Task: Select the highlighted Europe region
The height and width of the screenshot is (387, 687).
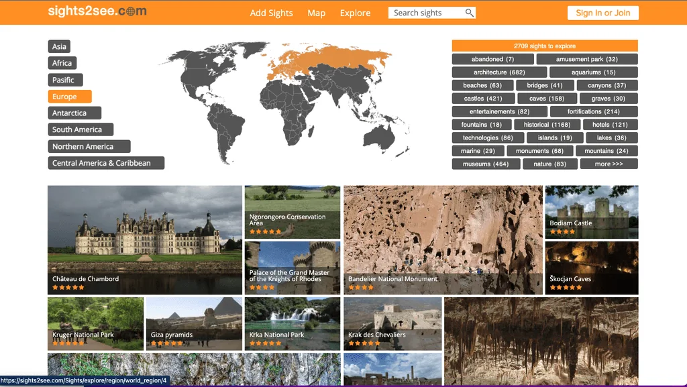Action: coord(70,97)
